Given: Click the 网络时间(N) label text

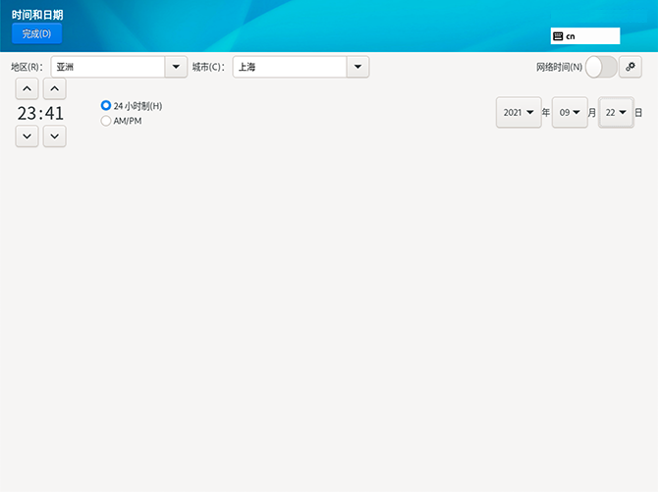Looking at the screenshot, I should [559, 68].
